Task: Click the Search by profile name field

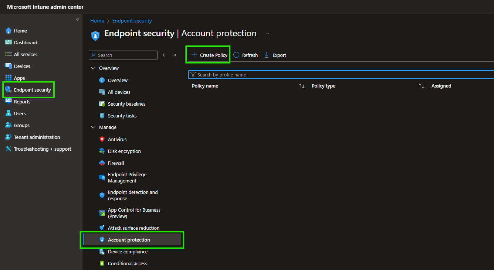Action: click(340, 75)
